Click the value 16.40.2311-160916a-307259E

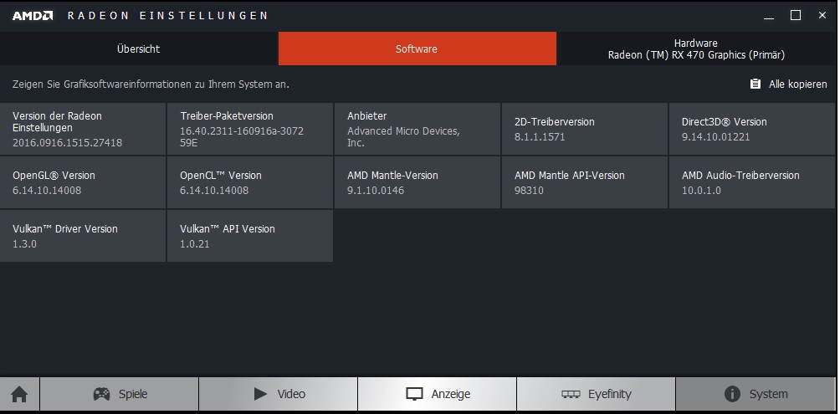tap(242, 137)
